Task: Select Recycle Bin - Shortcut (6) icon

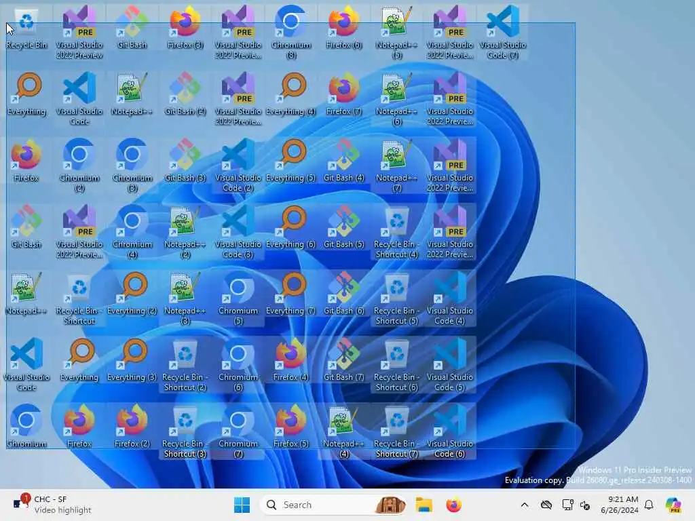Action: click(x=396, y=365)
